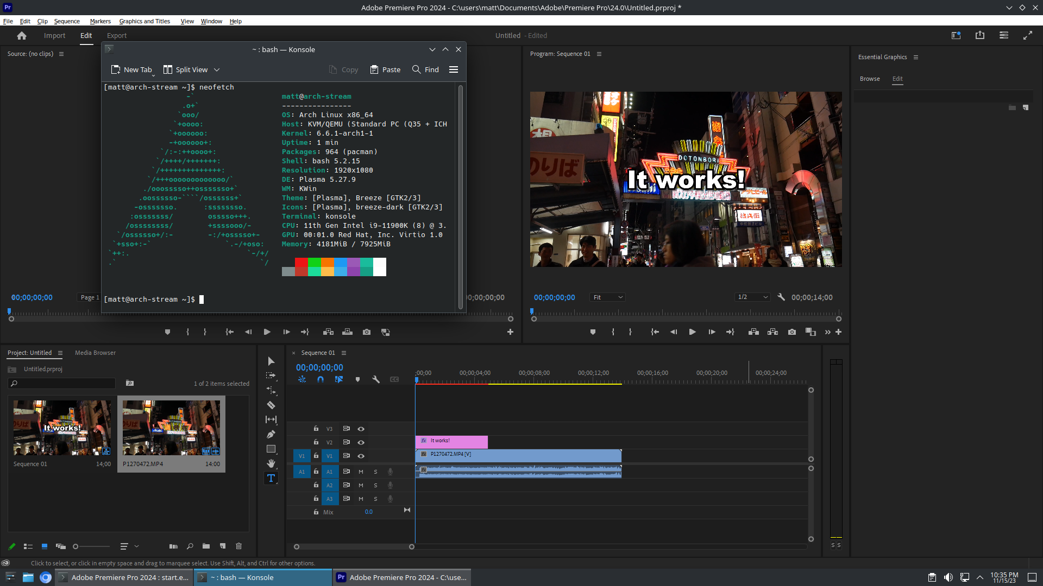Add marker in Sequence 01 timeline

(x=357, y=380)
